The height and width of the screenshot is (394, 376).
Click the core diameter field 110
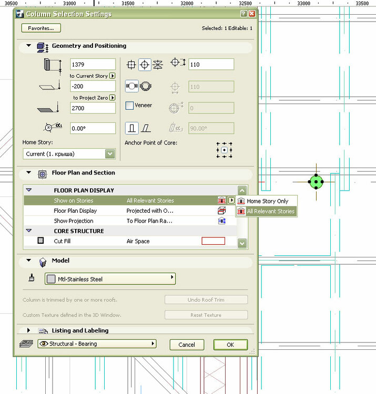[211, 64]
